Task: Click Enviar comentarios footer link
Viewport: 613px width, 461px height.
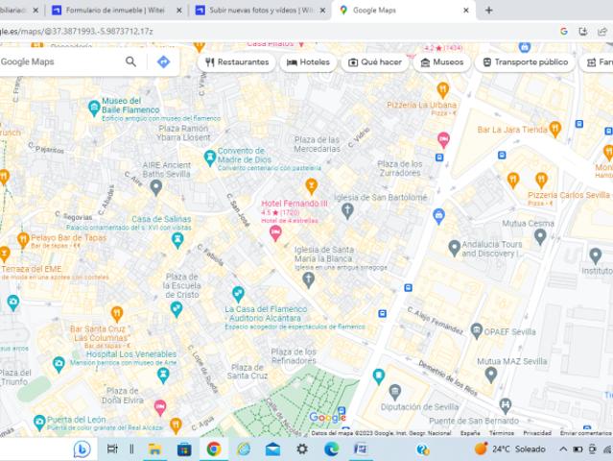Action: click(x=585, y=433)
